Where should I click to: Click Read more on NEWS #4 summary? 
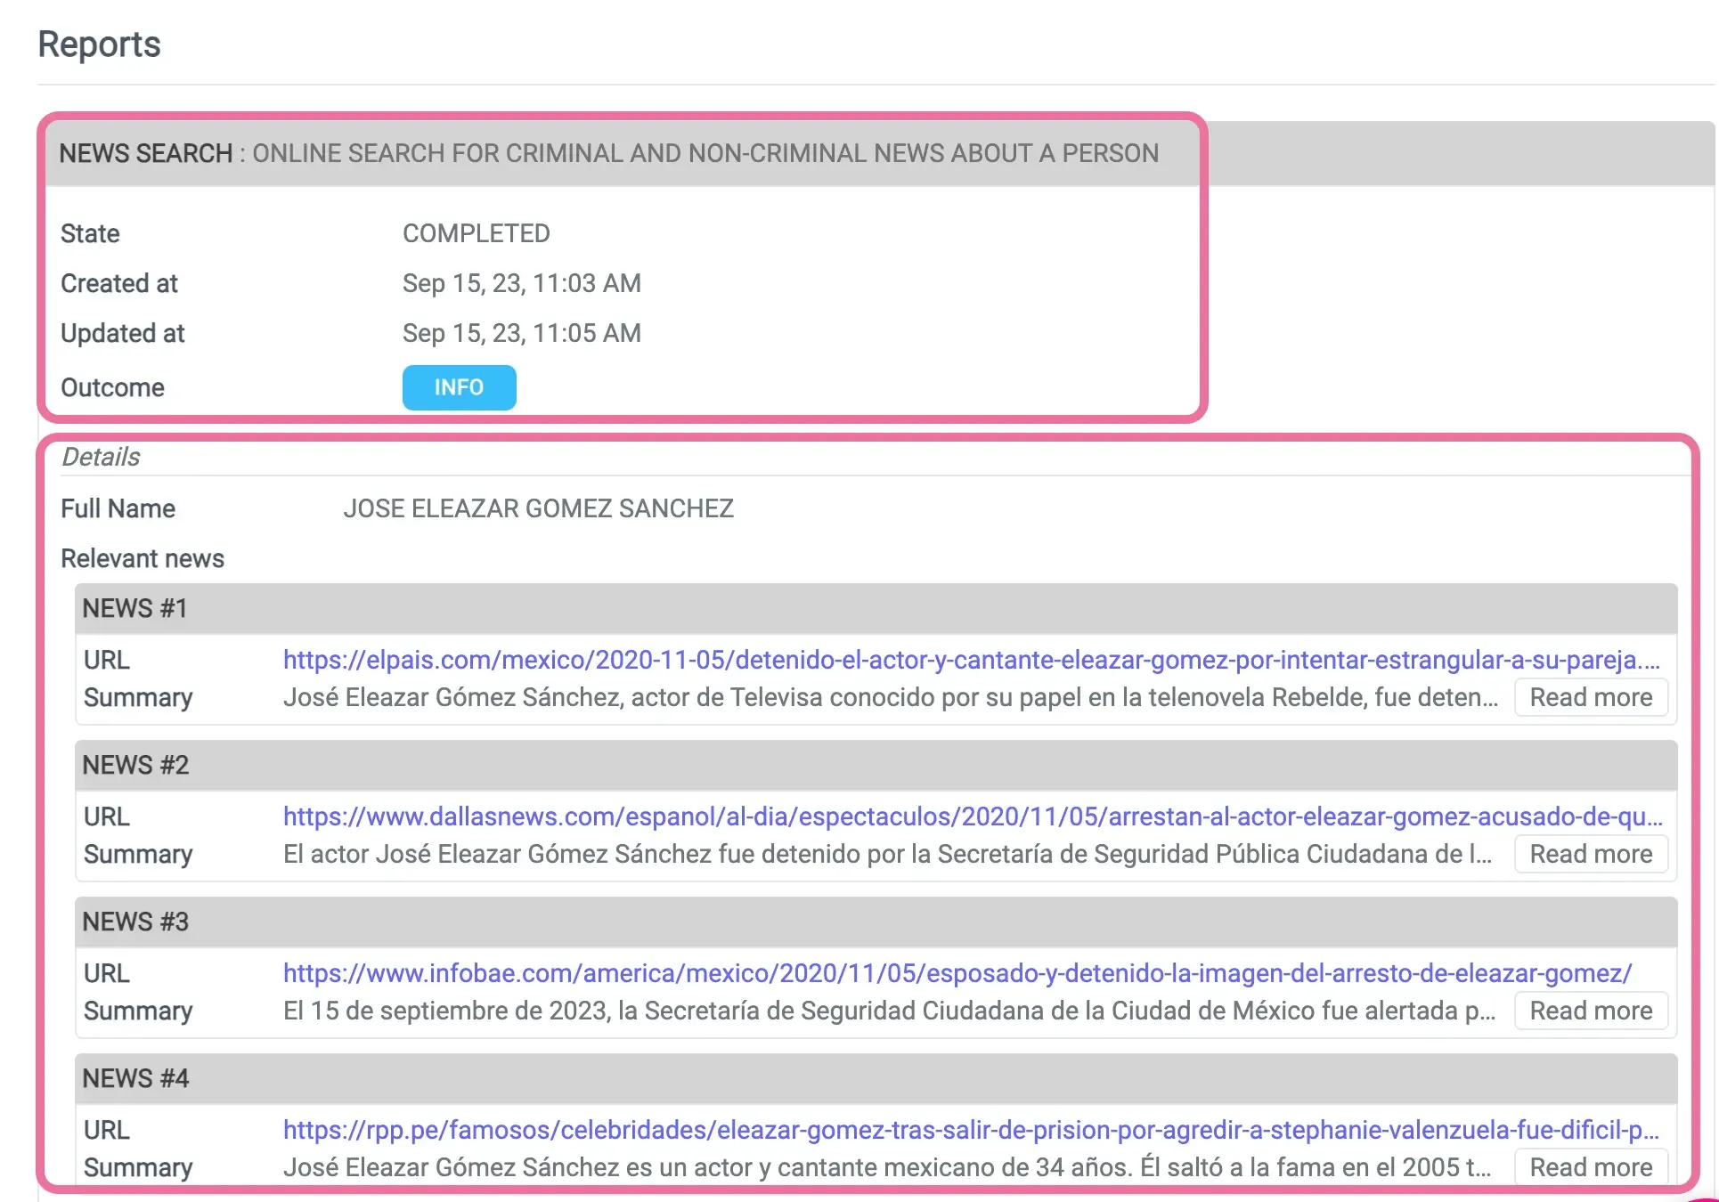pos(1591,1167)
